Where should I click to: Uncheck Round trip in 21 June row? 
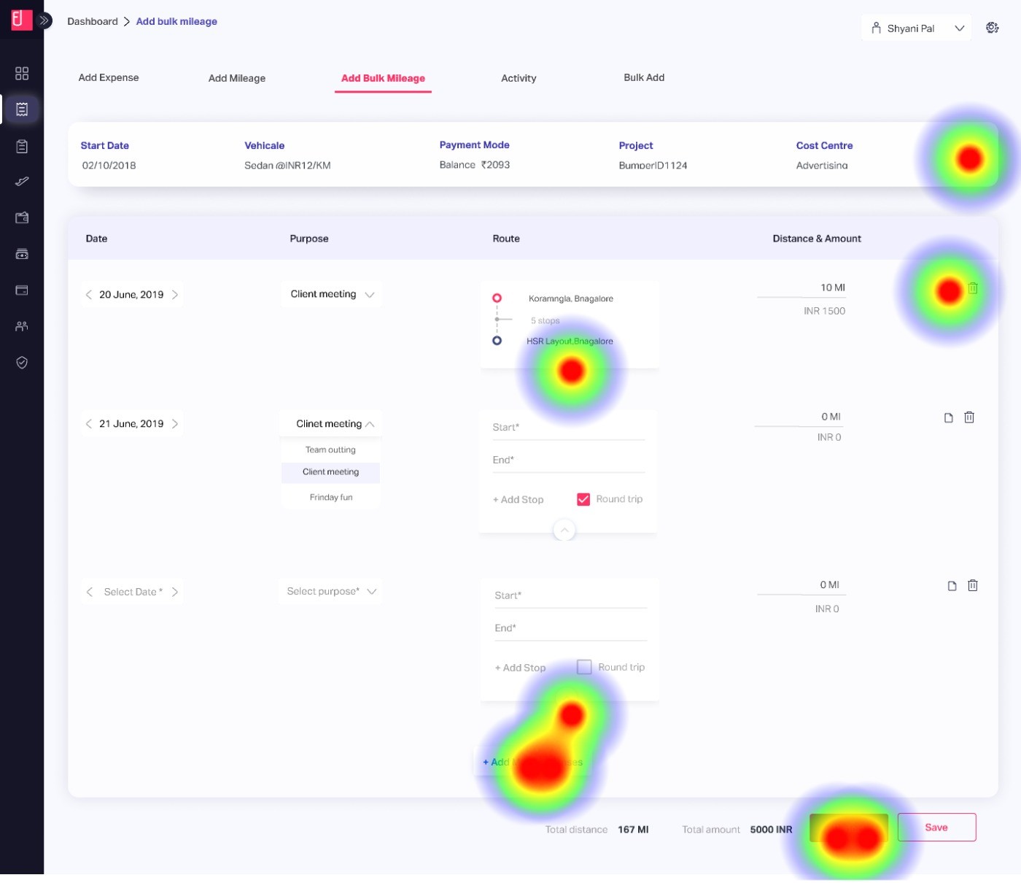click(583, 499)
